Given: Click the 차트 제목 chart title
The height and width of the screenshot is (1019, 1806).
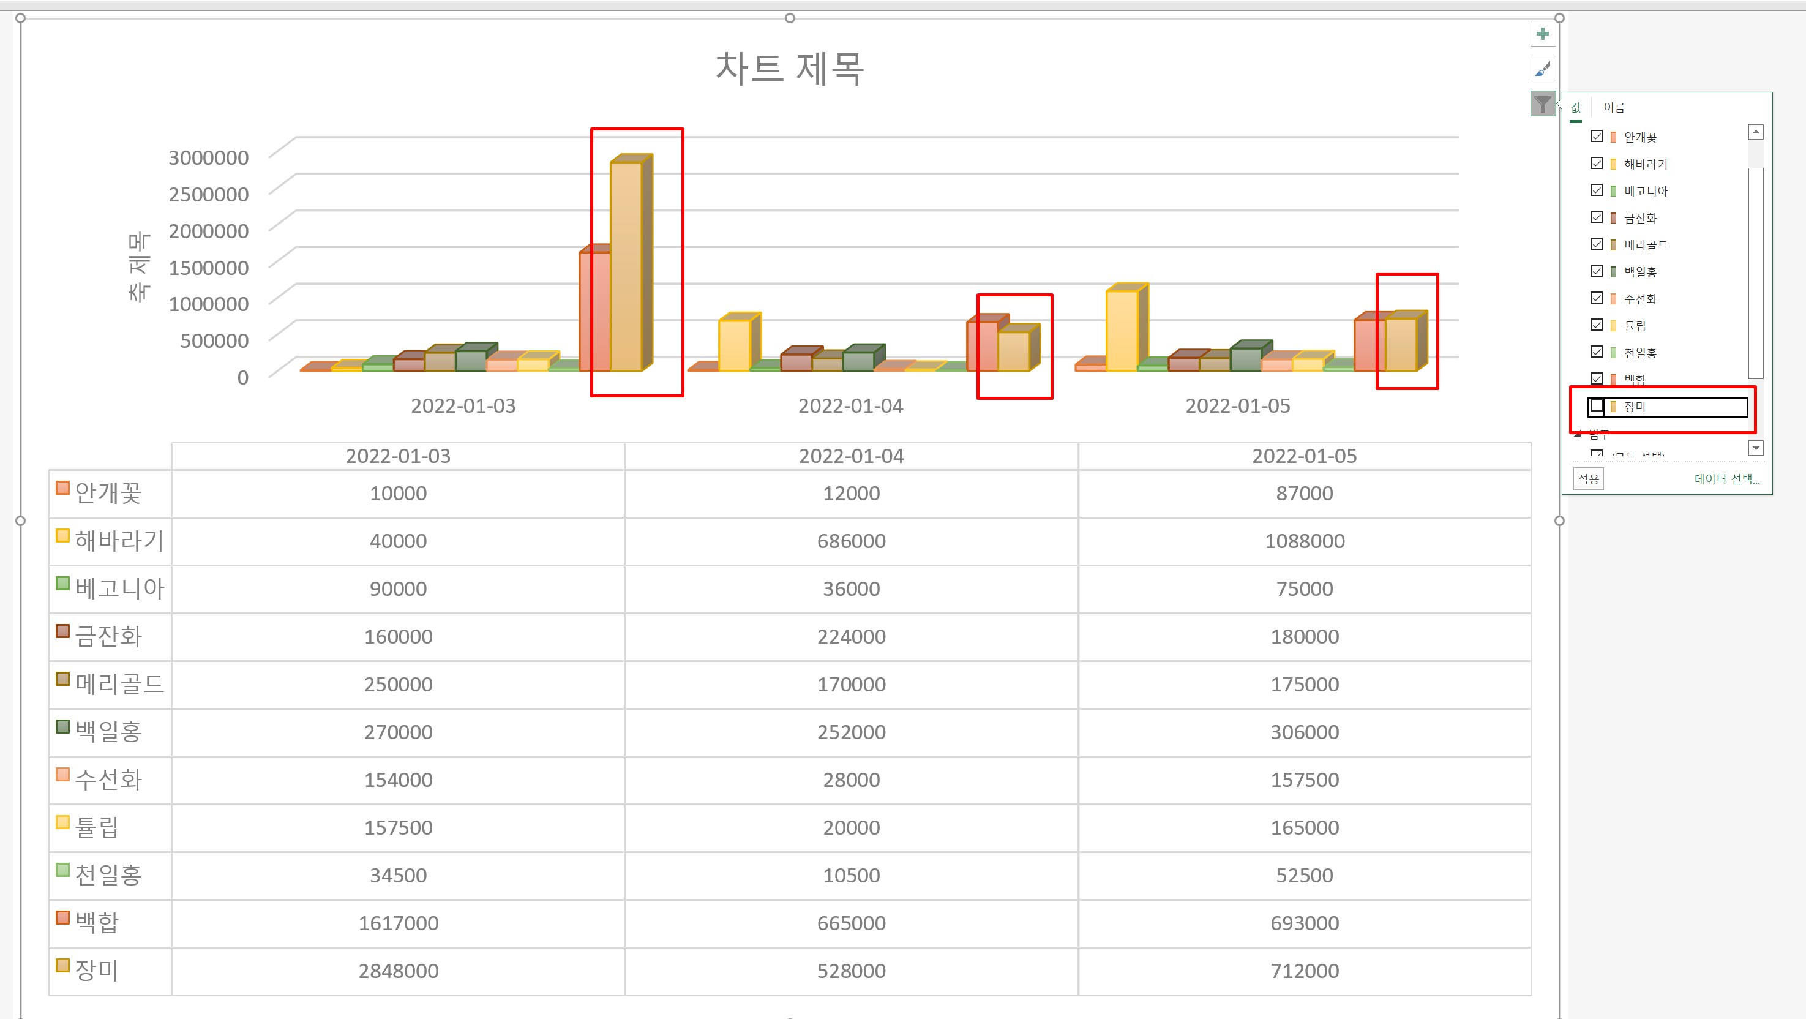Looking at the screenshot, I should tap(789, 69).
